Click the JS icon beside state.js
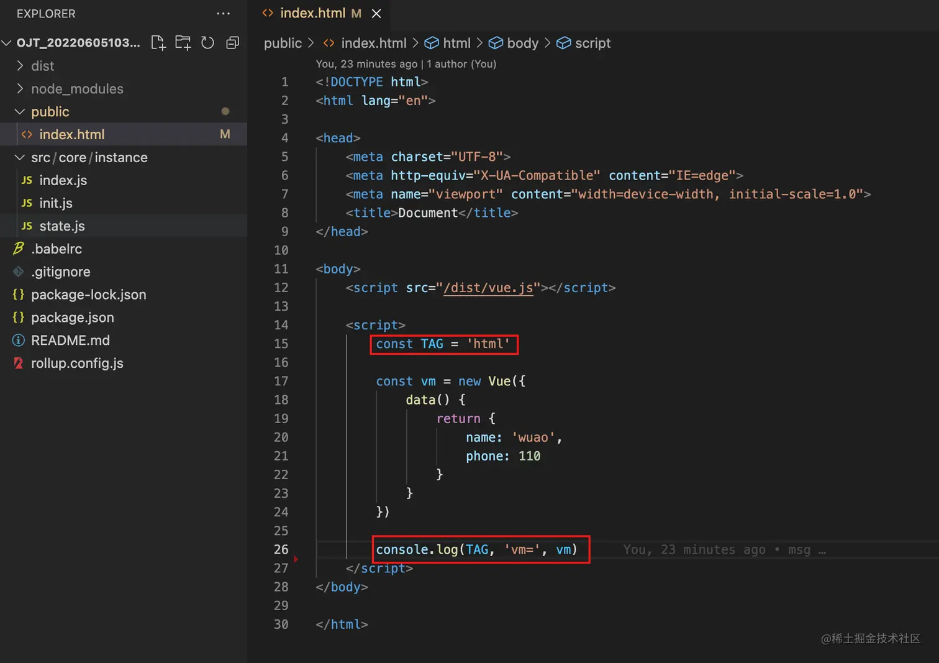 click(x=27, y=226)
